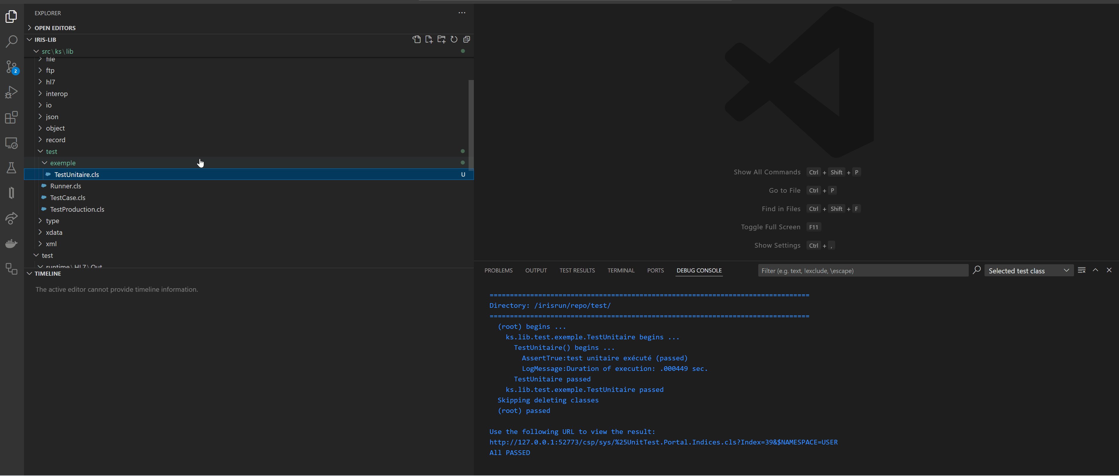This screenshot has height=476, width=1119.
Task: Open the Extensions view
Action: tap(11, 118)
